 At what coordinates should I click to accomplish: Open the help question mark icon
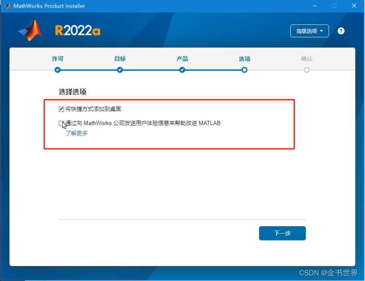tap(341, 31)
